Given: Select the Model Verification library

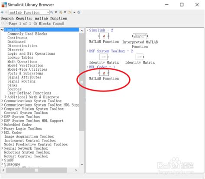Looking at the screenshot, I should (x=26, y=66).
